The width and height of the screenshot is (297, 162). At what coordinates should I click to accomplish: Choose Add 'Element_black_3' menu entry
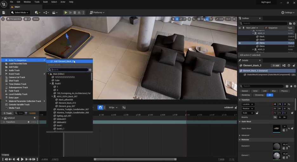pos(69,61)
